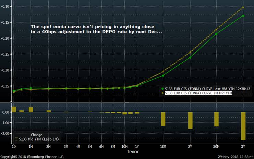Click the green 18M data point
The width and height of the screenshot is (254, 159).
point(163,76)
